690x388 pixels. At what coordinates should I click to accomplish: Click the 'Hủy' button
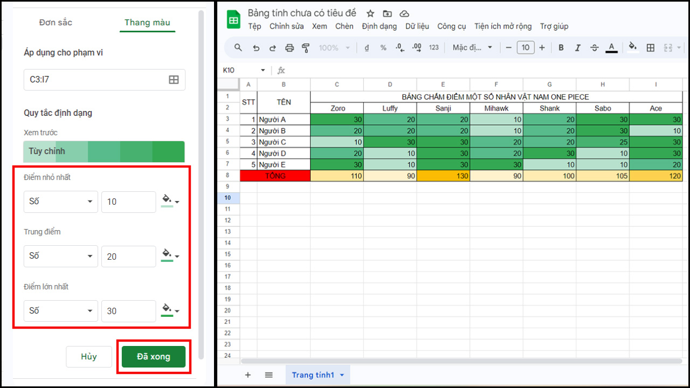point(88,356)
